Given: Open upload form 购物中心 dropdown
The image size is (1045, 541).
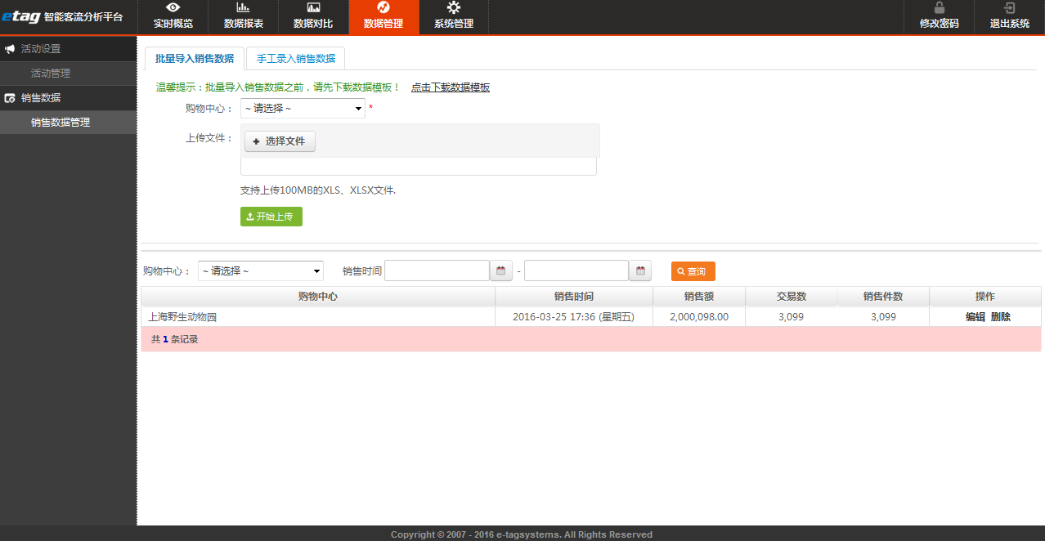Looking at the screenshot, I should pyautogui.click(x=303, y=108).
